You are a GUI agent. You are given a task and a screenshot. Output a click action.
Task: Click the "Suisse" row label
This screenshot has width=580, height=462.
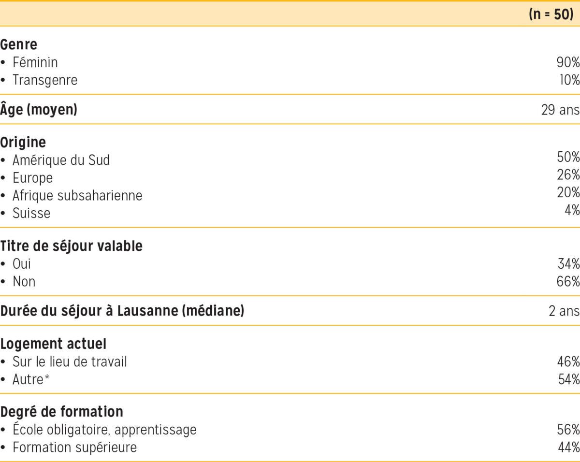[x=31, y=213]
